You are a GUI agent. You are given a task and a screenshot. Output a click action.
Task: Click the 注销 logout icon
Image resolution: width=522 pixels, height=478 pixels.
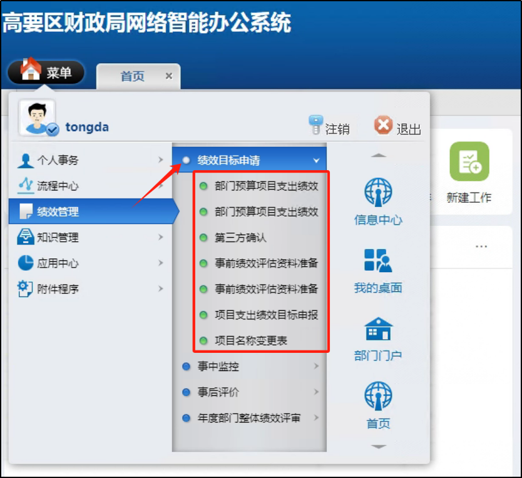tap(316, 126)
